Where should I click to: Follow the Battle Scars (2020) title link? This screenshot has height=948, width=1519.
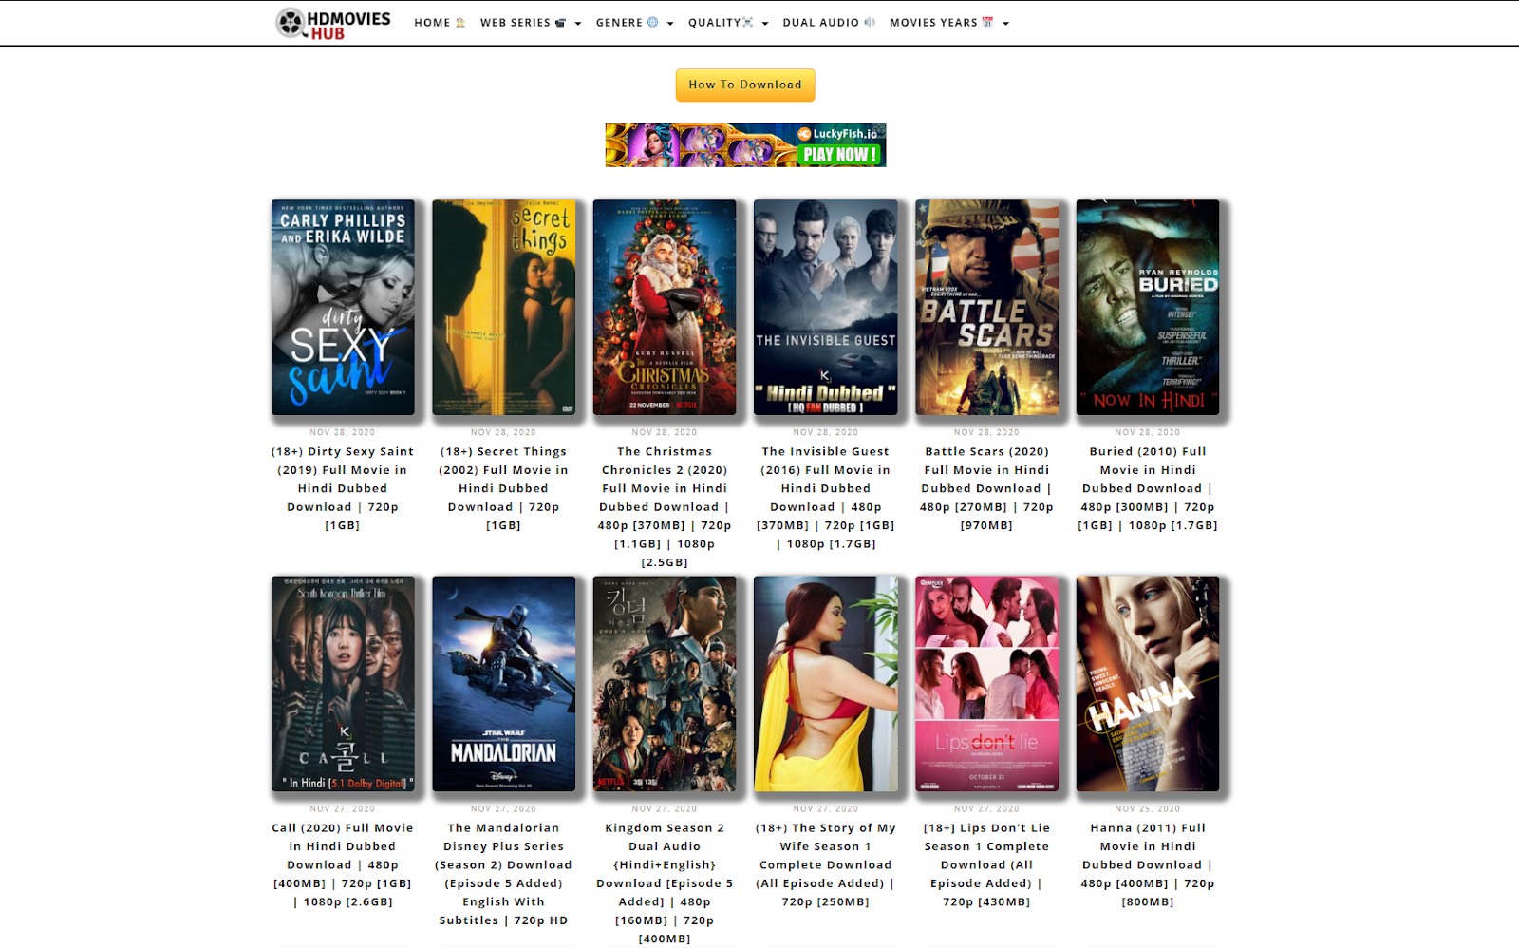tap(987, 488)
